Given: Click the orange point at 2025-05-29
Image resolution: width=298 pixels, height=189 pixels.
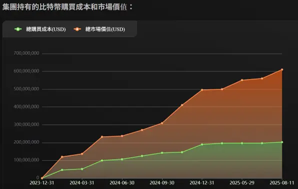Looking at the screenshot, I should pyautogui.click(x=242, y=80).
